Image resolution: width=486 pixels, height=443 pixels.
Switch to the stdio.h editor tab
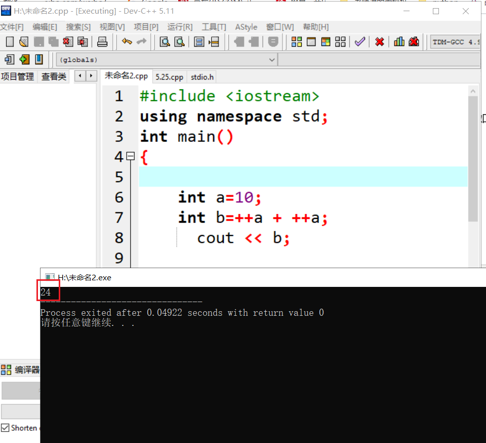point(202,77)
